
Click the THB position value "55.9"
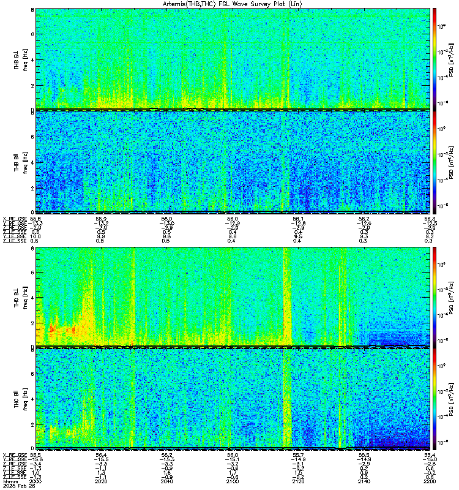101,219
